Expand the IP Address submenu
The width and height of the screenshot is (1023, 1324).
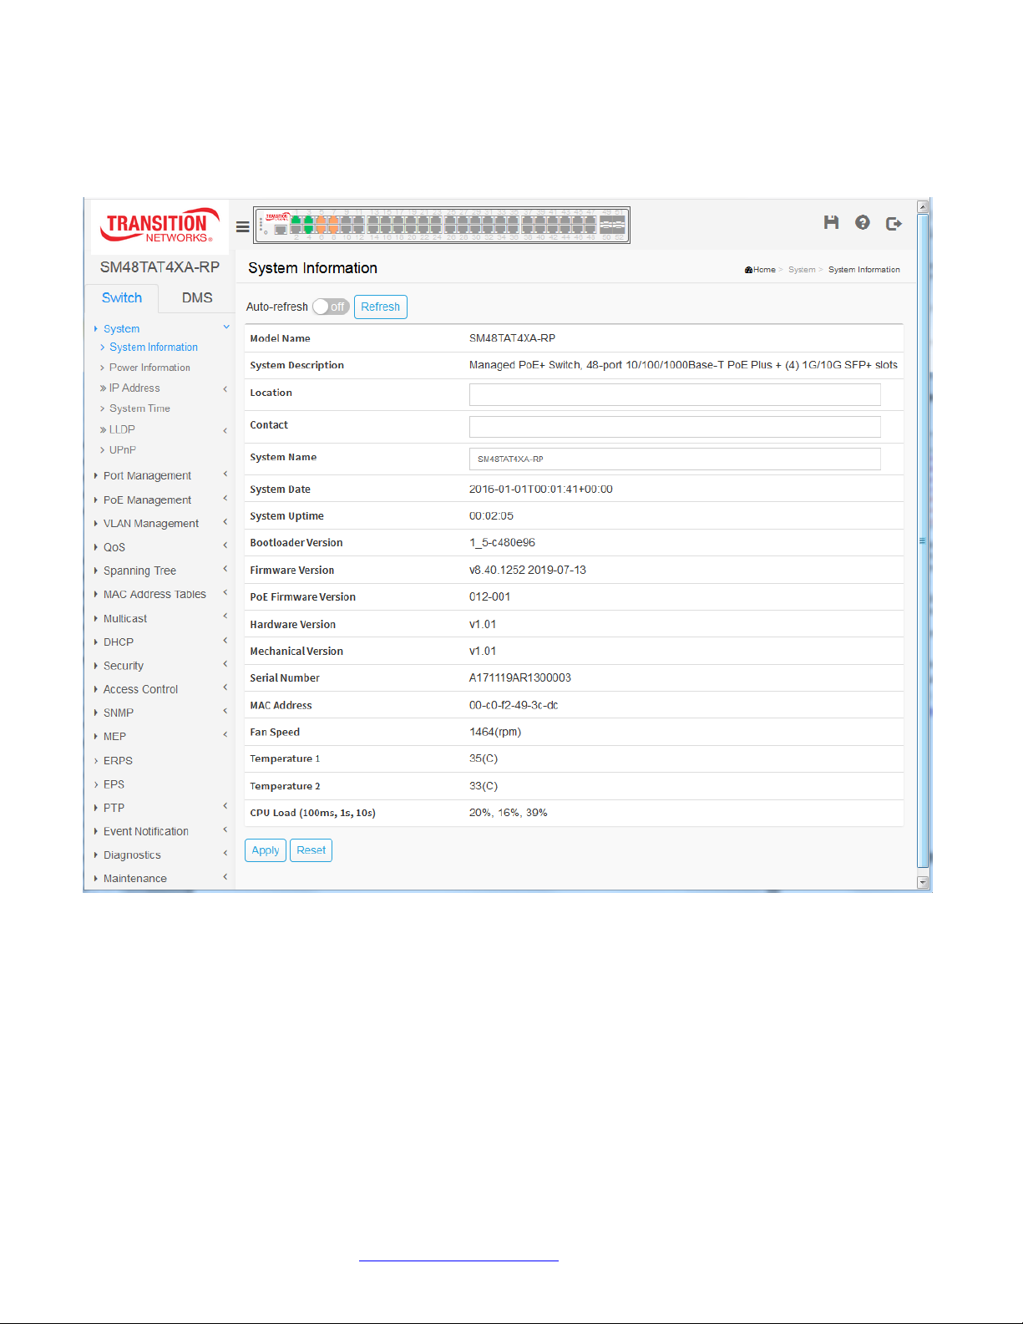pos(134,388)
